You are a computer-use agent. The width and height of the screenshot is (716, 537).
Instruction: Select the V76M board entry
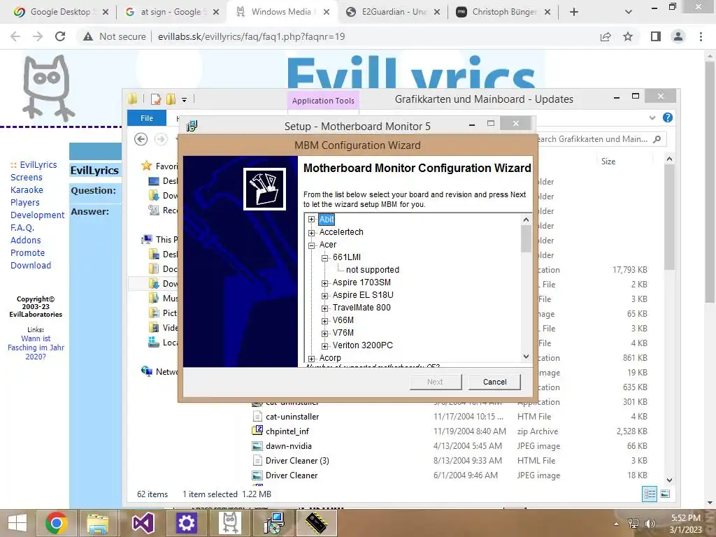(343, 333)
